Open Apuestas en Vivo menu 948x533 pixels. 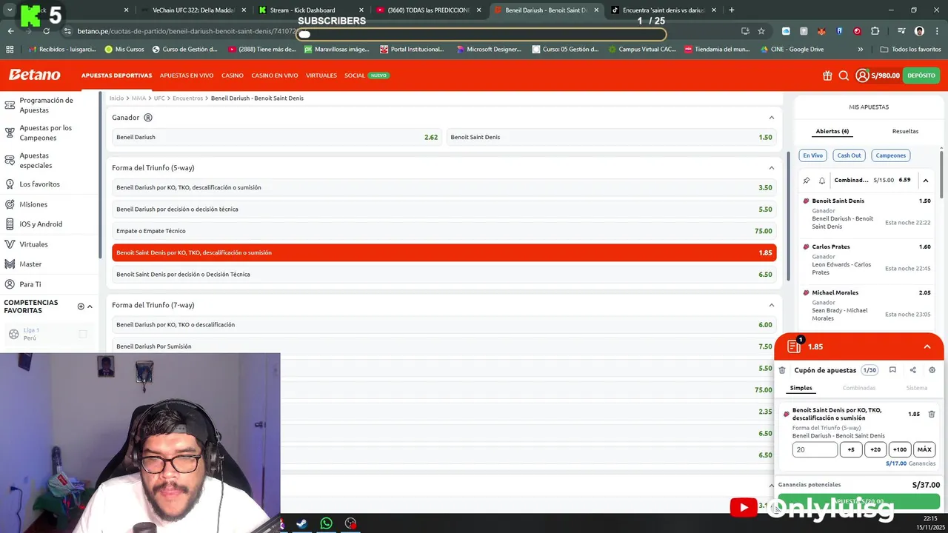(187, 76)
